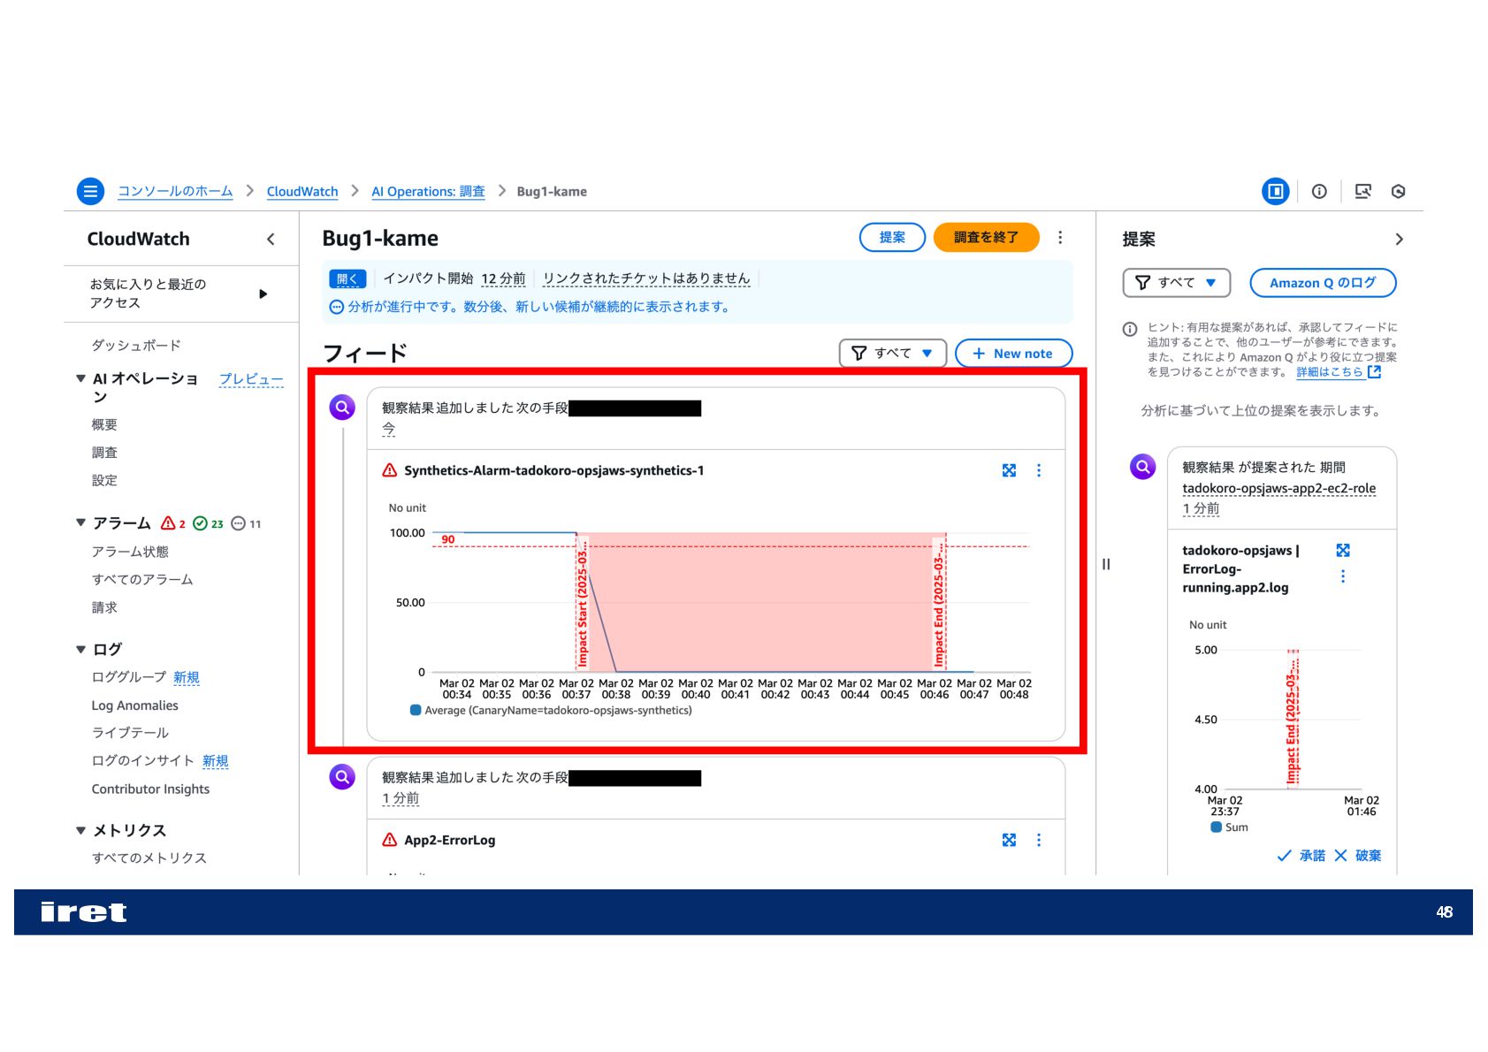The height and width of the screenshot is (1052, 1488).
Task: Open ログのインサイト in the sidebar
Action: coord(142,760)
